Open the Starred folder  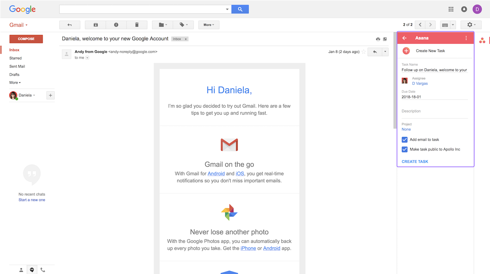point(15,58)
